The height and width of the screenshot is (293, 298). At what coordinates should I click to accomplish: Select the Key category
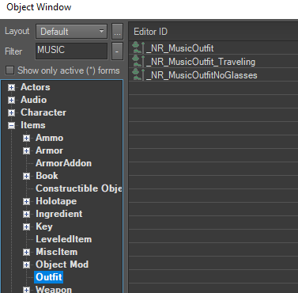point(44,226)
